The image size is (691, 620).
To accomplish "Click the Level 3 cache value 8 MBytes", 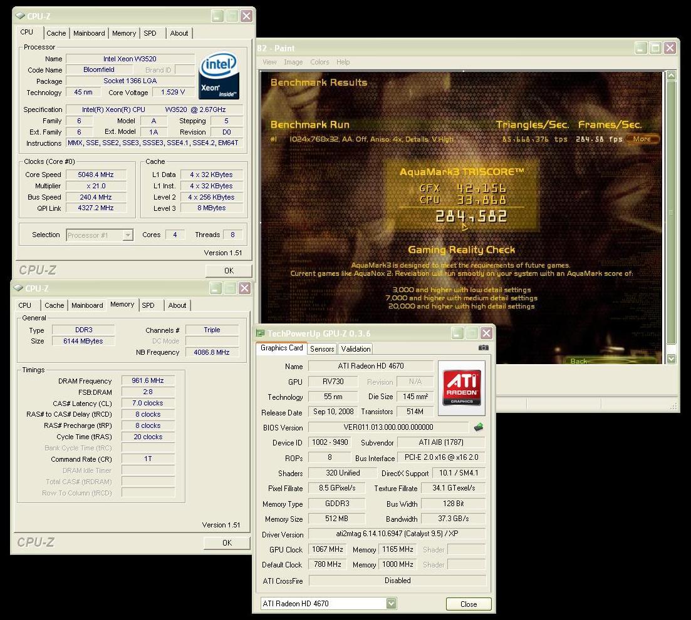I will [x=212, y=208].
